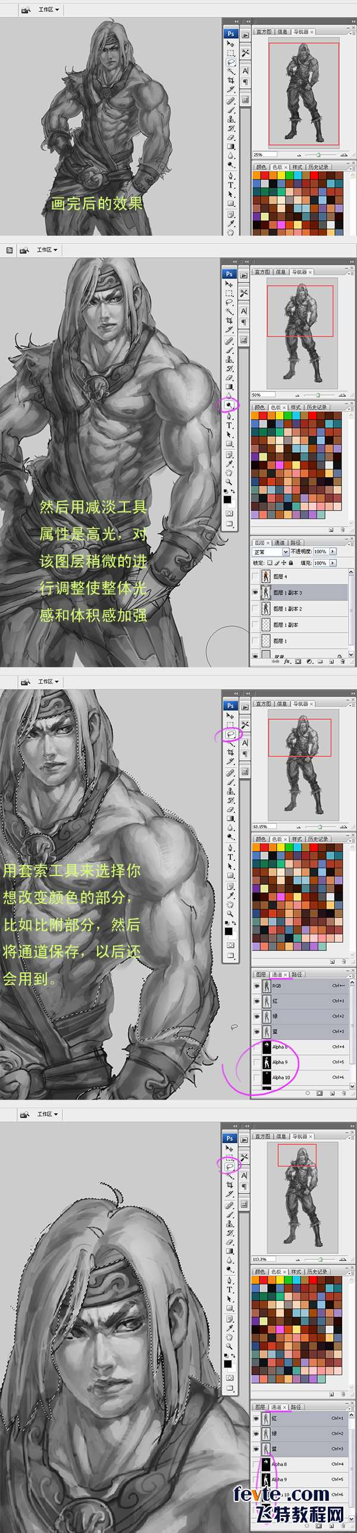Select the Slice tool in the 113.3% zoom workspace

230,1194
